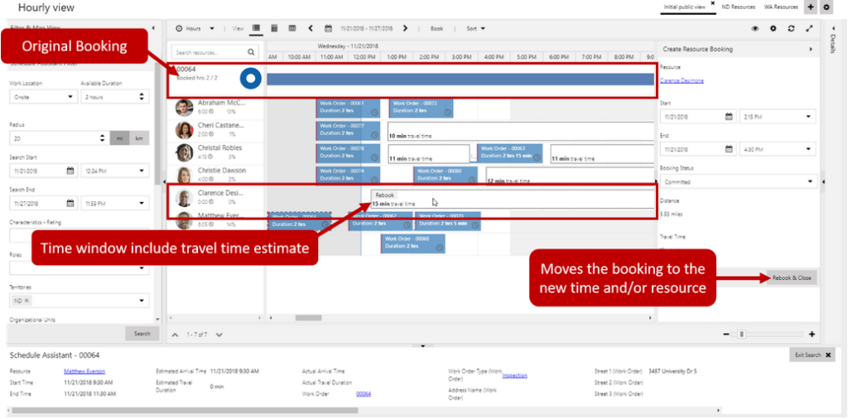Go to the previous date range
The image size is (848, 419).
click(311, 29)
